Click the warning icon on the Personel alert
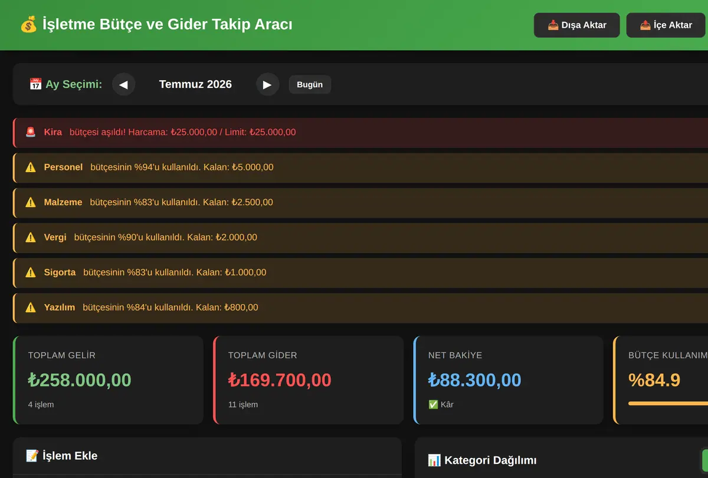 pos(31,167)
